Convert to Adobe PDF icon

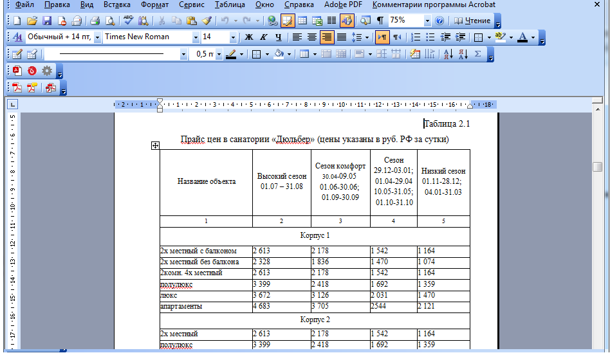pyautogui.click(x=17, y=88)
